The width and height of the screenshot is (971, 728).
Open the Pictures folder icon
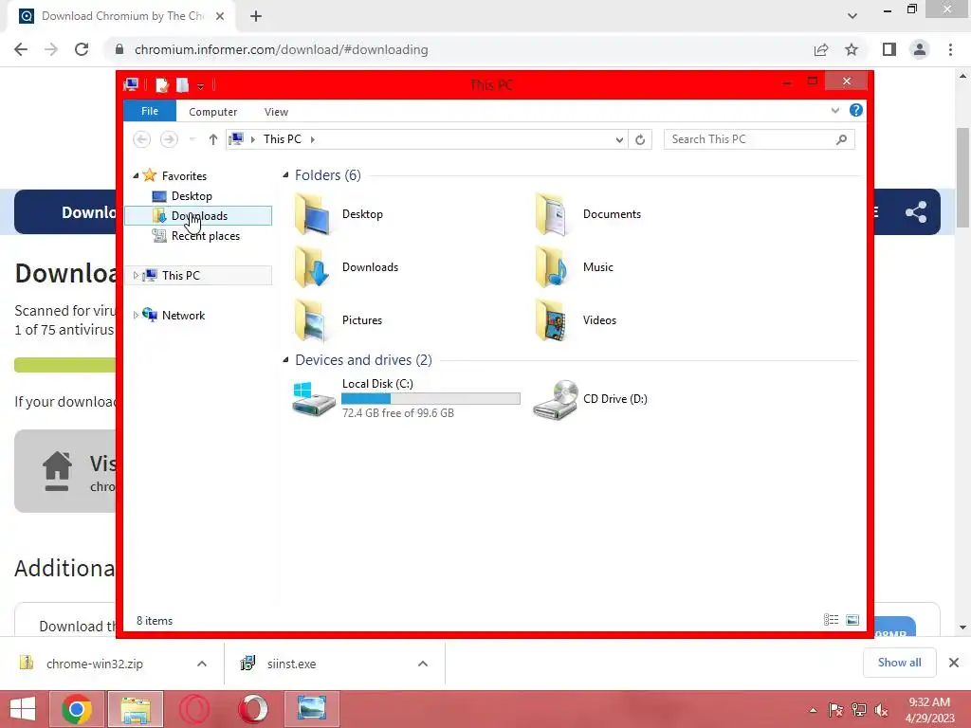[312, 320]
